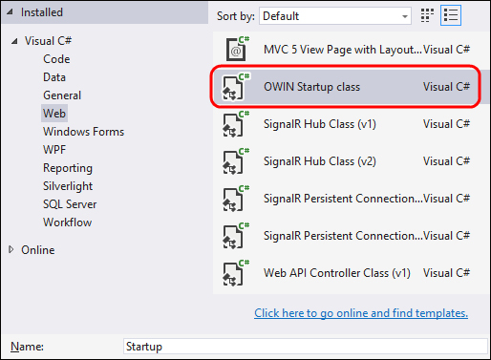Open the Sort by Default dropdown
Viewport: 491px width, 360px height.
[x=335, y=16]
